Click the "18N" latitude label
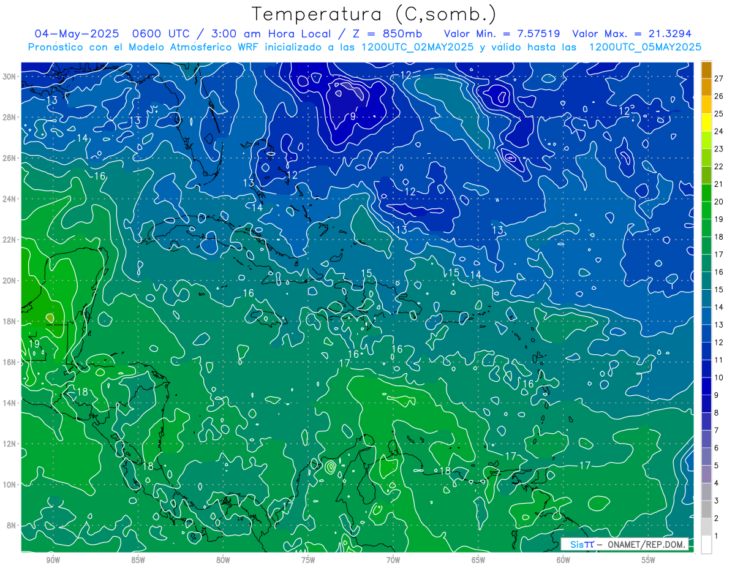 click(9, 321)
